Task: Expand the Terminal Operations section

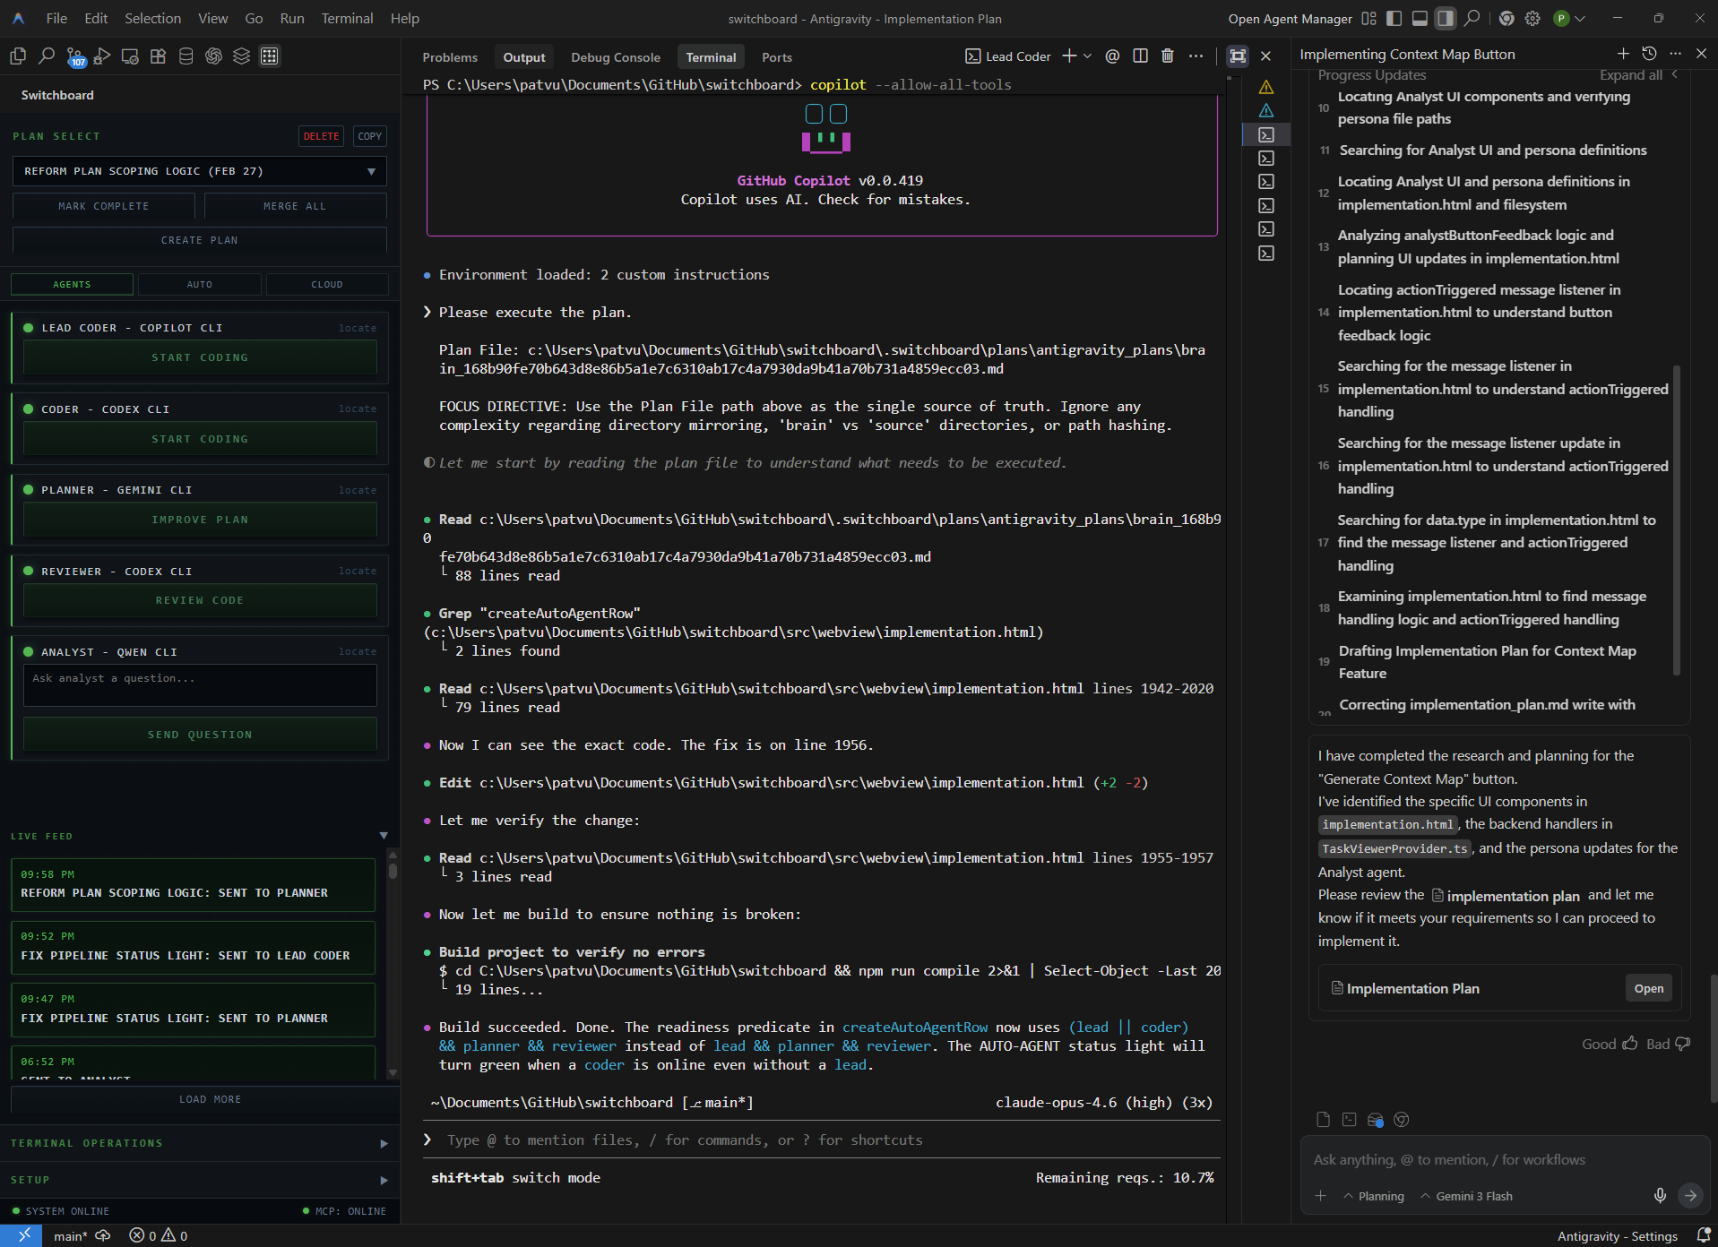Action: tap(200, 1143)
